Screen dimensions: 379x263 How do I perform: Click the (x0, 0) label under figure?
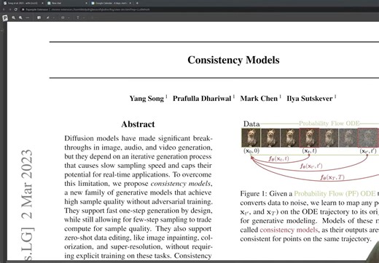[251, 151]
